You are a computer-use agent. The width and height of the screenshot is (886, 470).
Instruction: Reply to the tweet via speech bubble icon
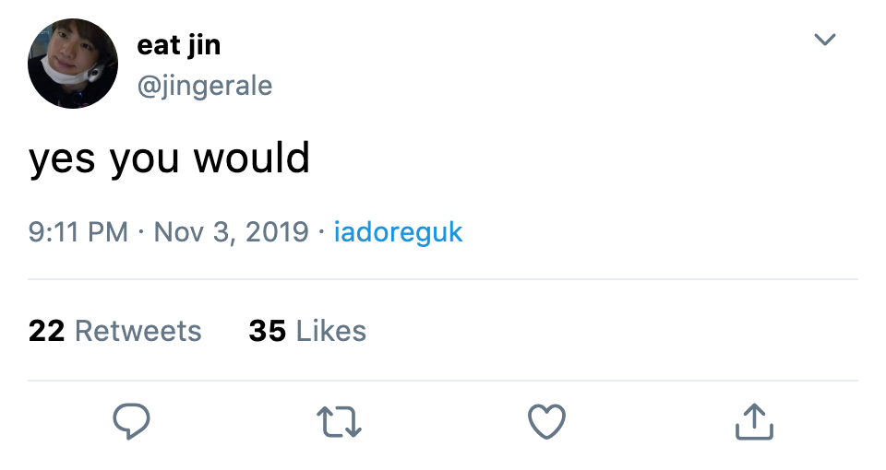[x=131, y=421]
